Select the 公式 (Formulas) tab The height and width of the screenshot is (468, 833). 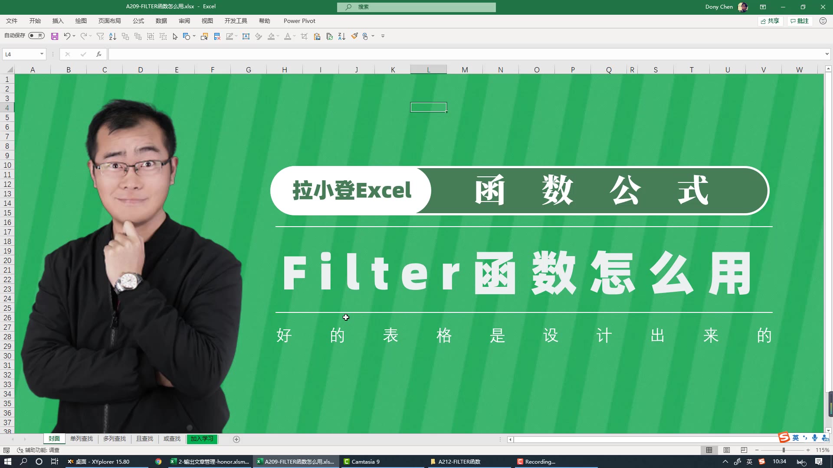(x=138, y=20)
